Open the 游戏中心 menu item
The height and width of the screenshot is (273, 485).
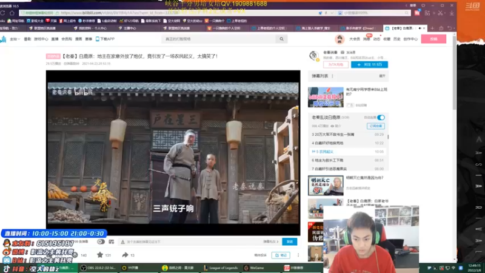(x=41, y=39)
